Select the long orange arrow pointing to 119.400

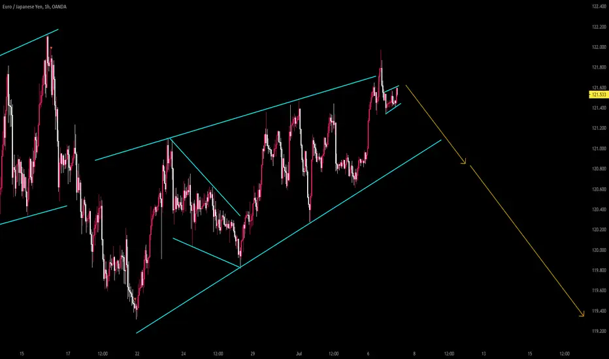click(527, 241)
